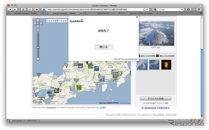The image size is (209, 130).
Task: Click the 閉じる button
Action: [104, 47]
